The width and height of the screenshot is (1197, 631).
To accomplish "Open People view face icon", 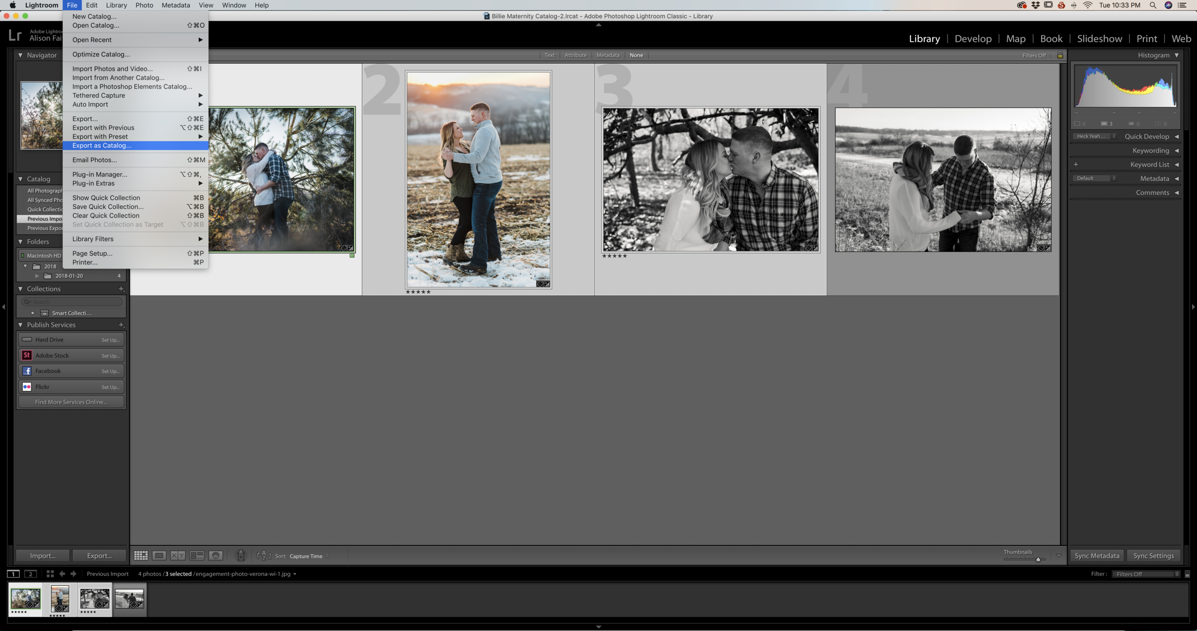I will pos(216,555).
